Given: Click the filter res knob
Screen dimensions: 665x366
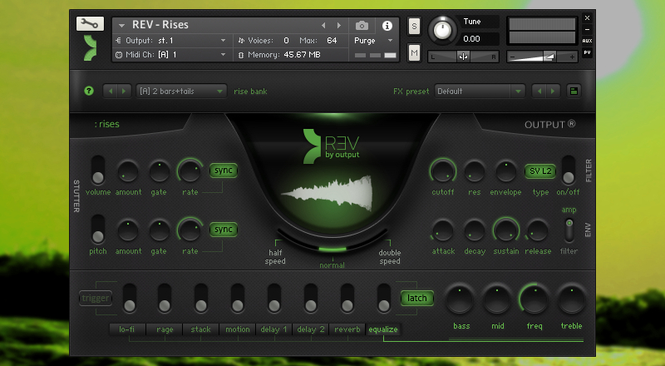Looking at the screenshot, I should [475, 171].
